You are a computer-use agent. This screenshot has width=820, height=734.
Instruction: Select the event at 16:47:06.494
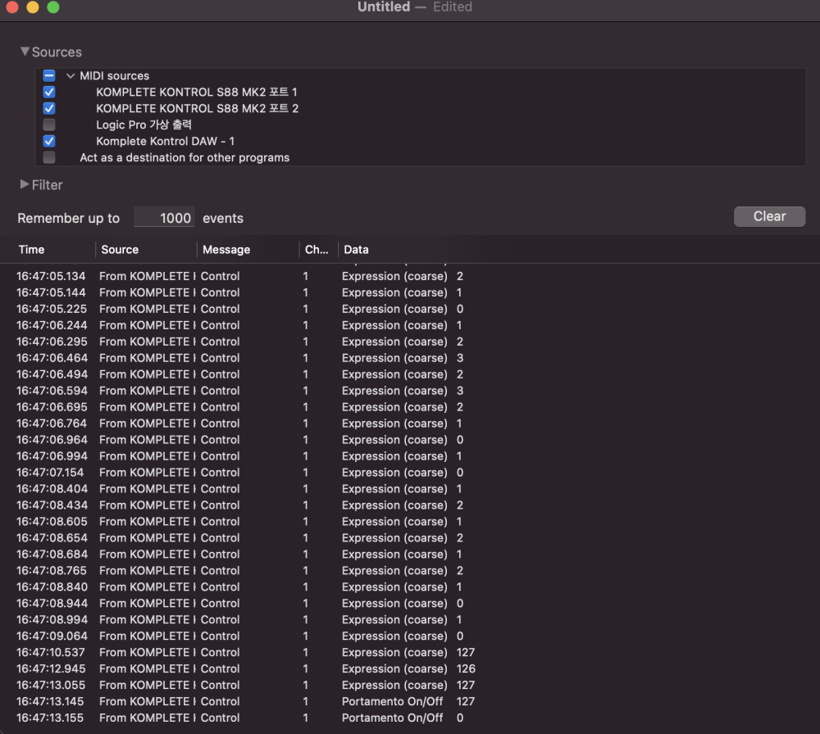pyautogui.click(x=410, y=374)
